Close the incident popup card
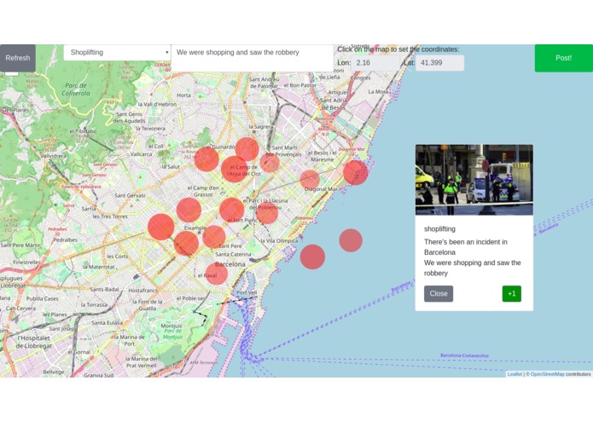This screenshot has width=593, height=421. coord(439,294)
